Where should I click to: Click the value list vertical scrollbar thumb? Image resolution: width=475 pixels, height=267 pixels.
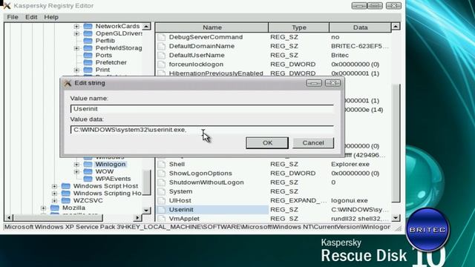pos(396,144)
